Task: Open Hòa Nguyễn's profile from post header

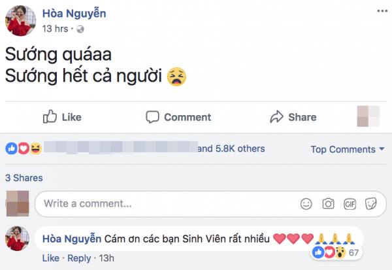Action: [x=73, y=14]
